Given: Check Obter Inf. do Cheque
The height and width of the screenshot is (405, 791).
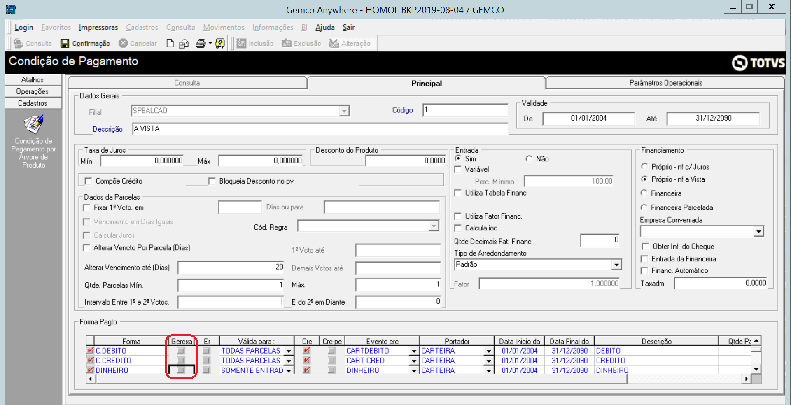Looking at the screenshot, I should [645, 247].
